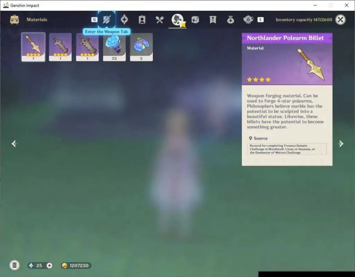
Task: Click the Mora balance 1207230
Action: pyautogui.click(x=76, y=265)
